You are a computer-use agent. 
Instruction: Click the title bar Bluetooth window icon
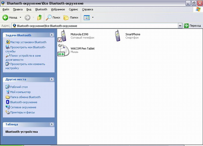click(x=3, y=3)
